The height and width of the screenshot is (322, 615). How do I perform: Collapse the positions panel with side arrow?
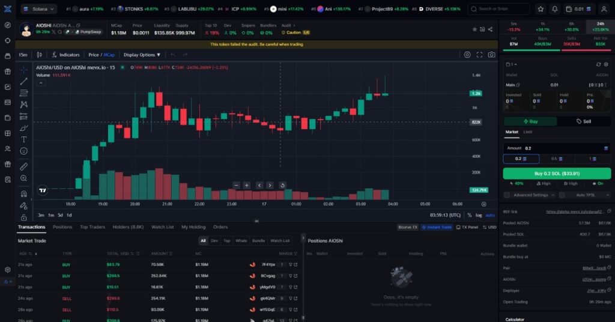point(303,238)
